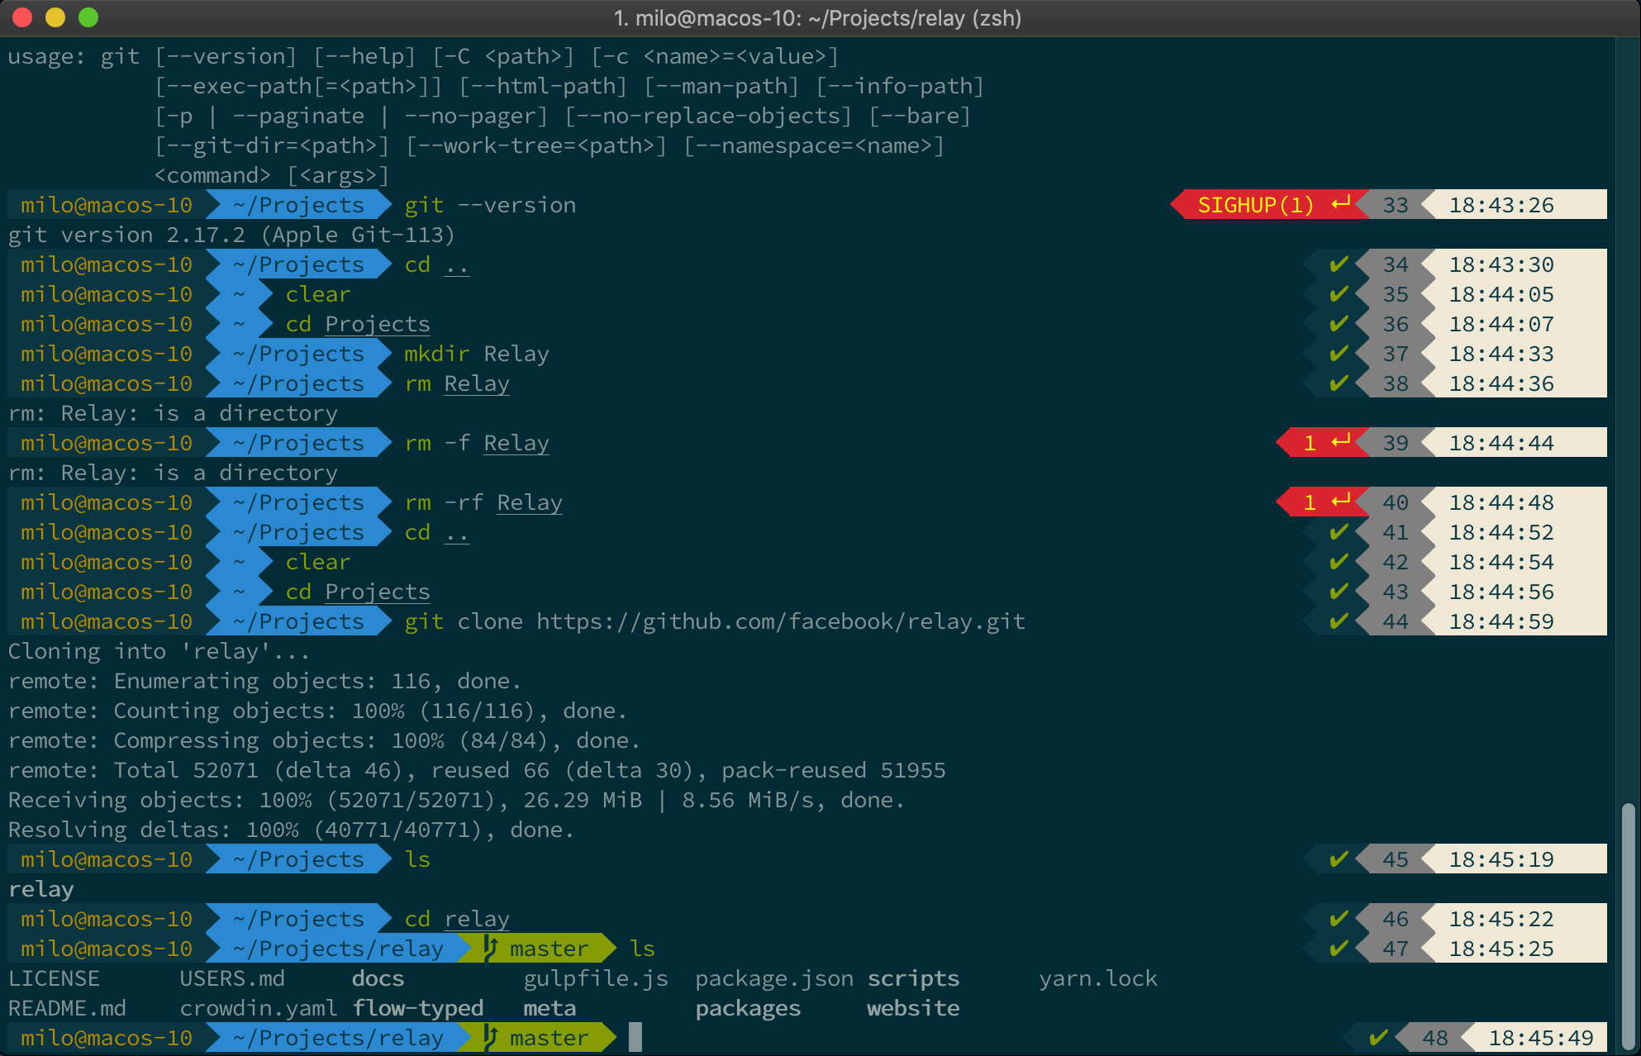Click the green zoom window button
This screenshot has width=1641, height=1056.
click(x=88, y=17)
